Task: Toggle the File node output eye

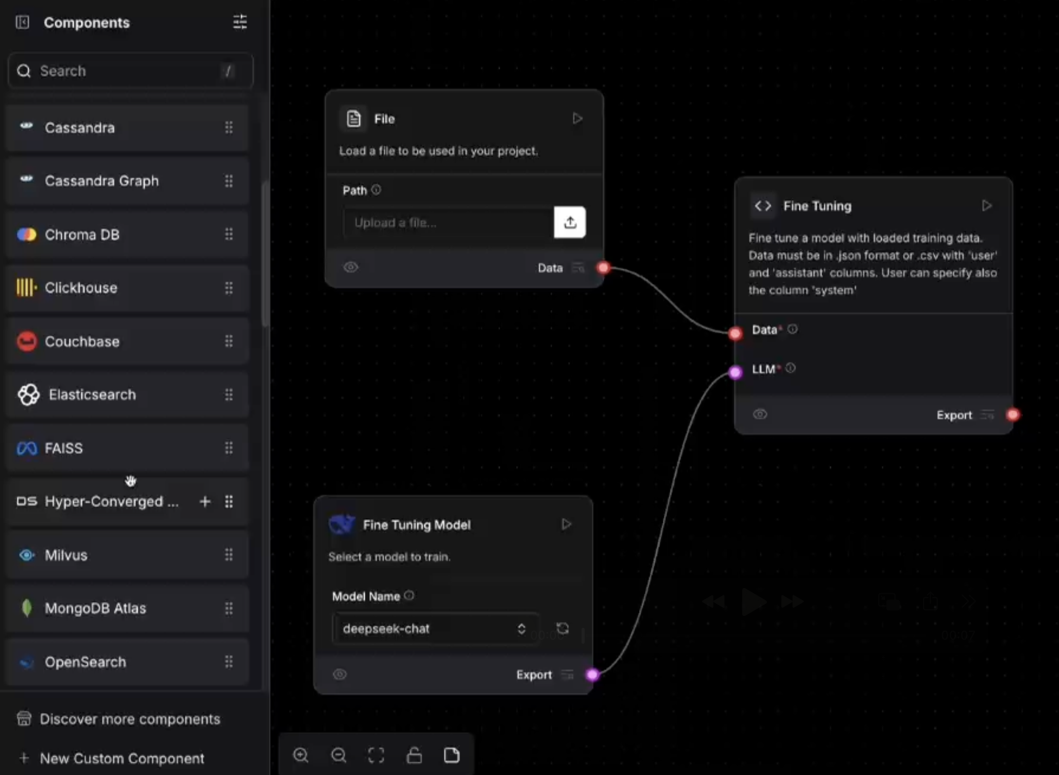Action: point(351,267)
